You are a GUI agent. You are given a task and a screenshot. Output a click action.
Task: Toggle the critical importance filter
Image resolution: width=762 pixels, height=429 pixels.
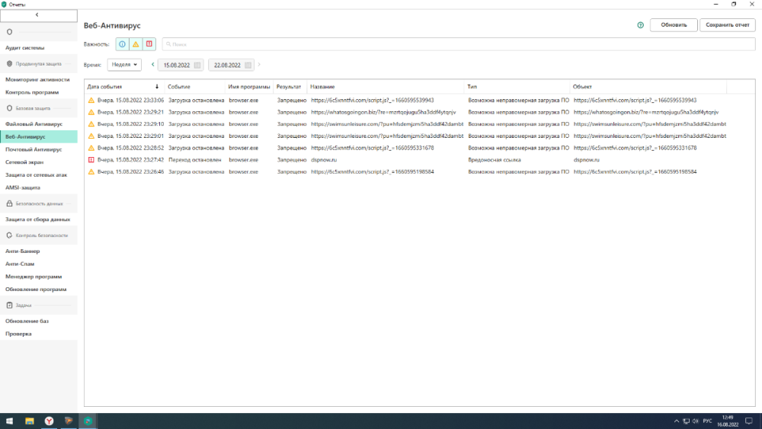point(149,44)
